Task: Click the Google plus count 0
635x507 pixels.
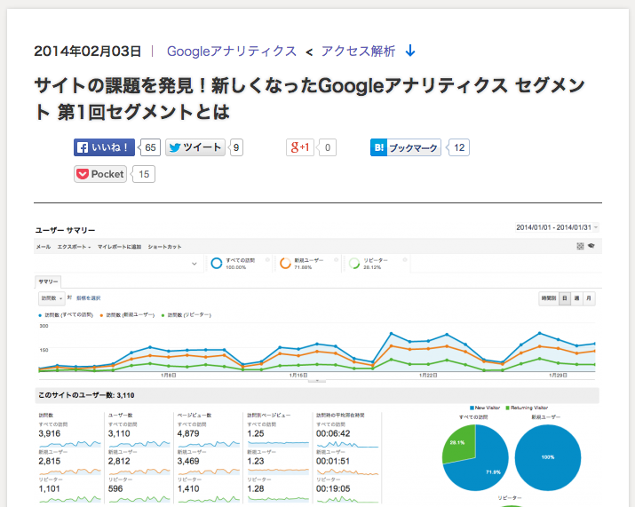Action: coord(327,147)
